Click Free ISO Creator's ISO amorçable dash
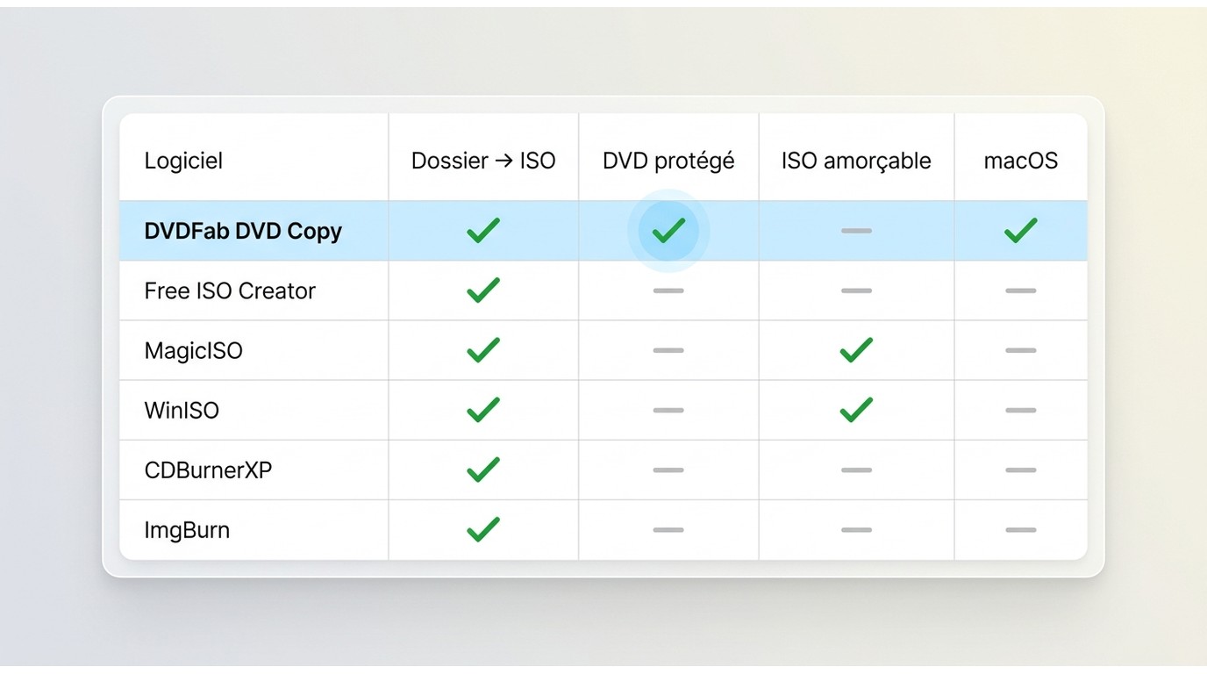This screenshot has width=1207, height=674. tap(856, 290)
